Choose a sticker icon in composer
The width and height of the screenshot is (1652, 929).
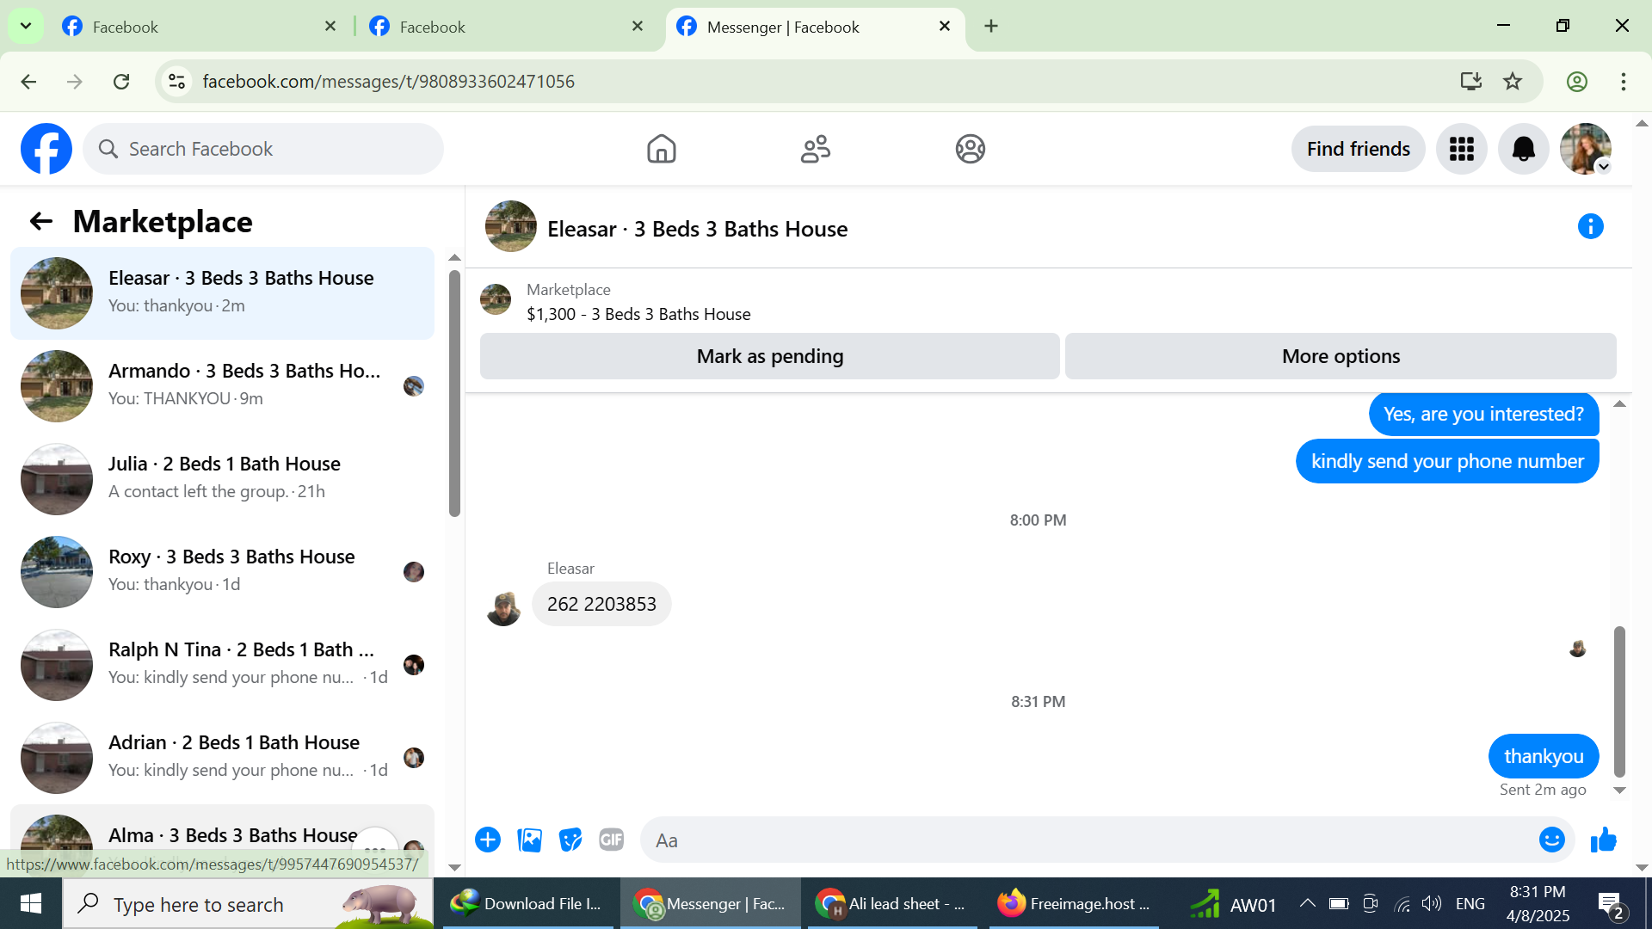[570, 840]
